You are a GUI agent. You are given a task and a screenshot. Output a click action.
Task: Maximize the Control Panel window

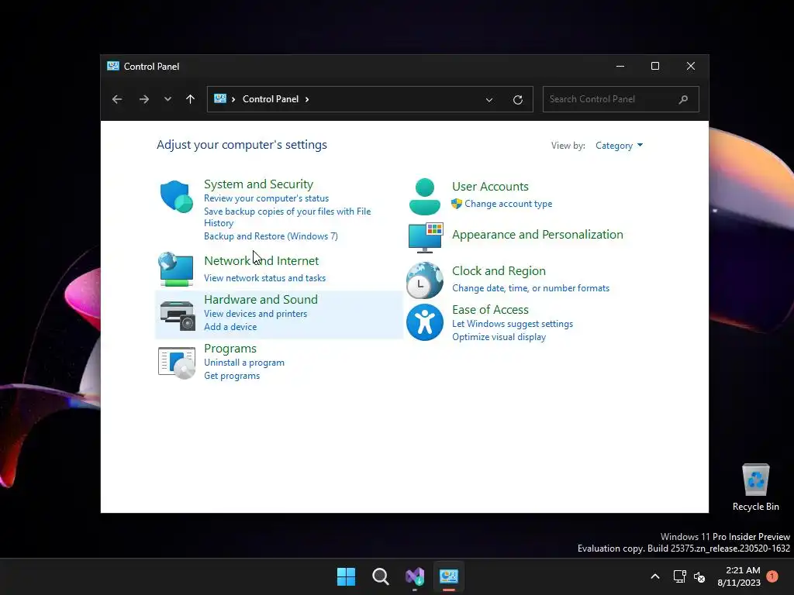coord(654,67)
